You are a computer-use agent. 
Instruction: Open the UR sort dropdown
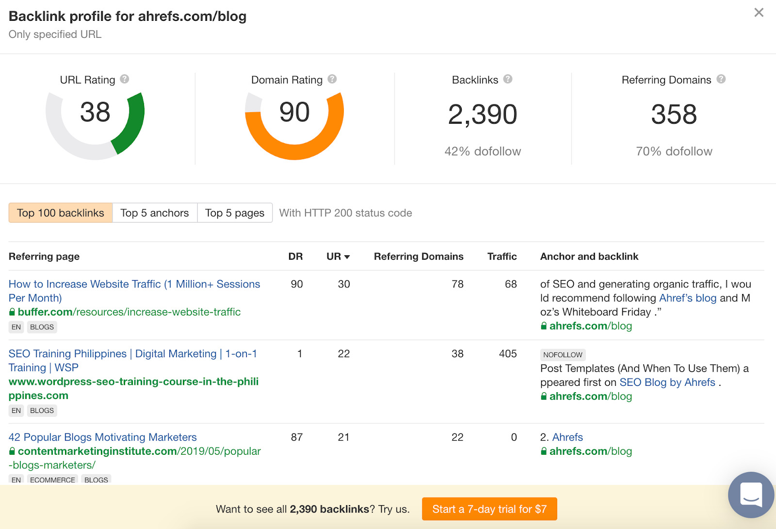pyautogui.click(x=337, y=257)
